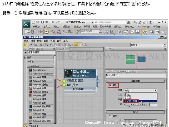169x127 pixels.
Task: Select Autodesk 金属漆 material
Action: point(41,92)
